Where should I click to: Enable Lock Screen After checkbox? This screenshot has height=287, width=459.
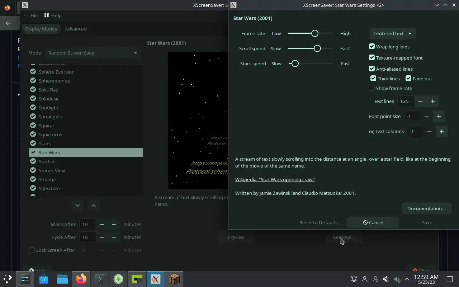tap(32, 250)
